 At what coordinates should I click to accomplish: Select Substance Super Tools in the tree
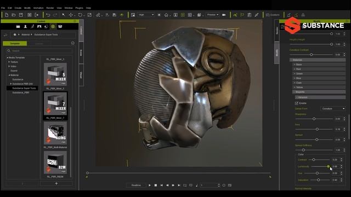(x=24, y=88)
